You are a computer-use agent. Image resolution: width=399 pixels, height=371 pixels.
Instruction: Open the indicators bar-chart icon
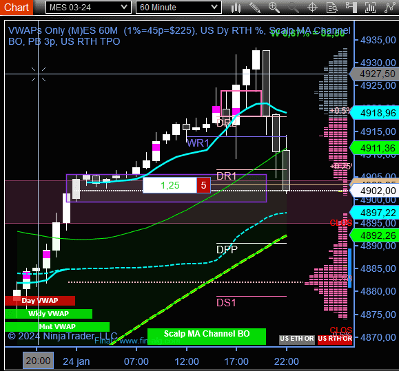pyautogui.click(x=370, y=8)
